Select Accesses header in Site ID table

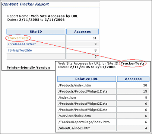82,32
